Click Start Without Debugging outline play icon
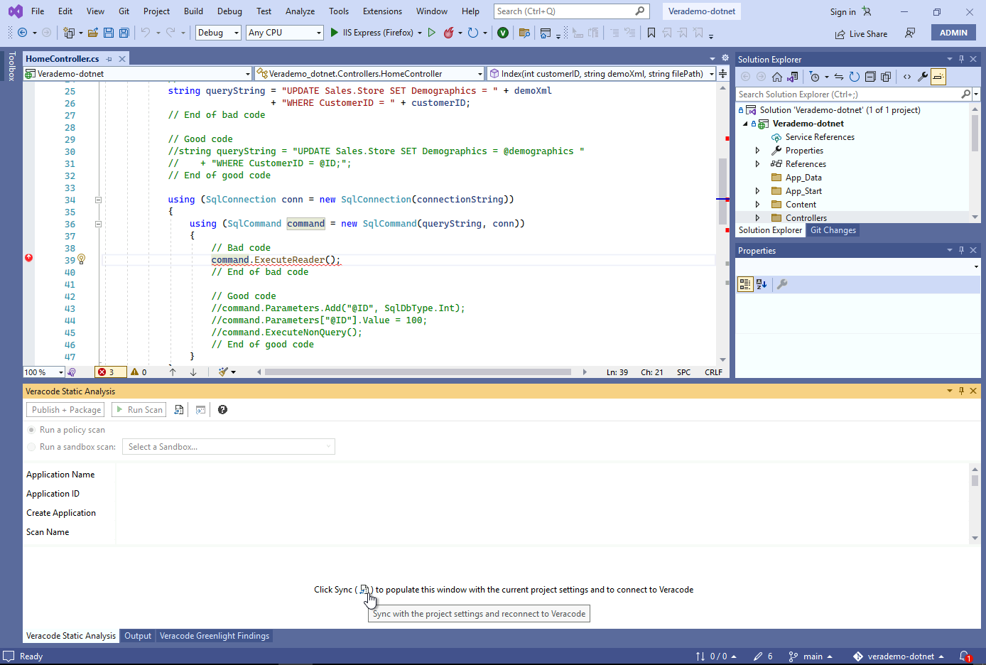Viewport: 986px width, 665px height. [431, 33]
